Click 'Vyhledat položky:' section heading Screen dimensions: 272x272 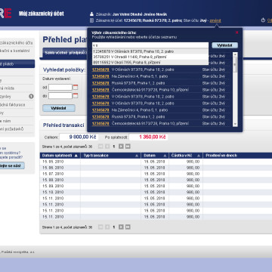click(x=64, y=70)
